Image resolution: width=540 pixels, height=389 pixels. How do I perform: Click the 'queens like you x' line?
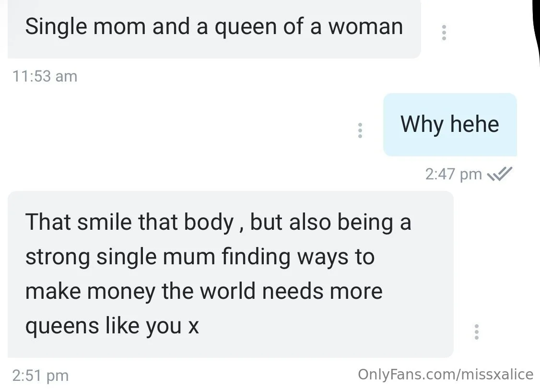click(112, 326)
